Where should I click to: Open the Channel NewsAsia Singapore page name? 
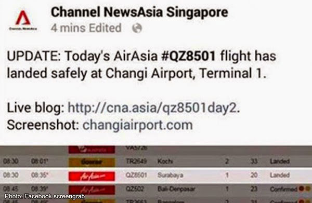[139, 12]
